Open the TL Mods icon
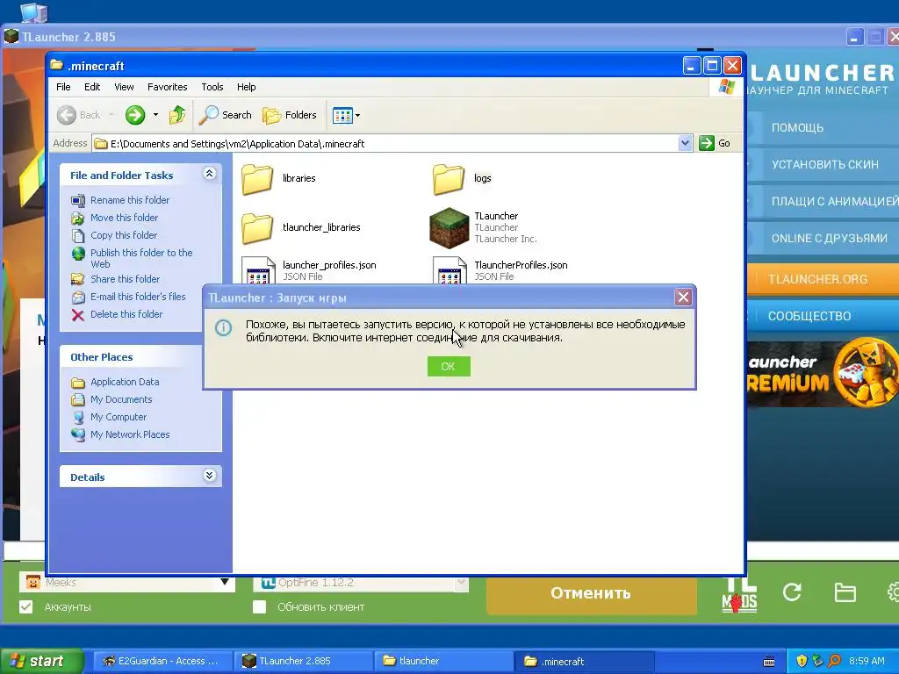The width and height of the screenshot is (899, 674). (739, 594)
